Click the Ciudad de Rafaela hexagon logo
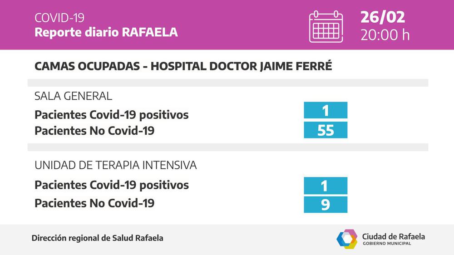Viewport: 454px width, 255px height. coord(347,239)
